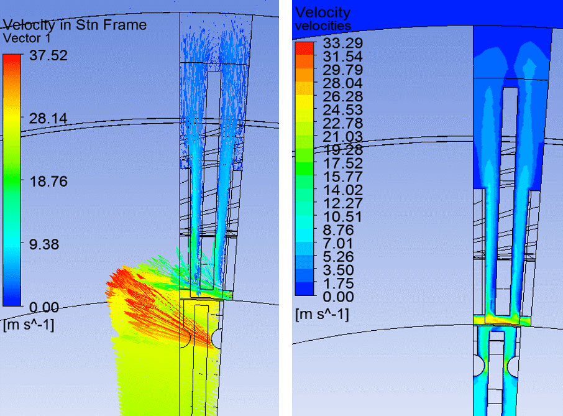
Task: Click the 28.14 legend value
Action: click(x=48, y=119)
